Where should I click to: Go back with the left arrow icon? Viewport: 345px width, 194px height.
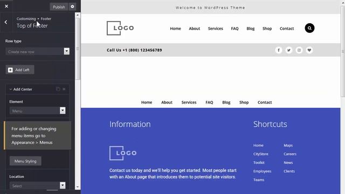tap(6, 22)
